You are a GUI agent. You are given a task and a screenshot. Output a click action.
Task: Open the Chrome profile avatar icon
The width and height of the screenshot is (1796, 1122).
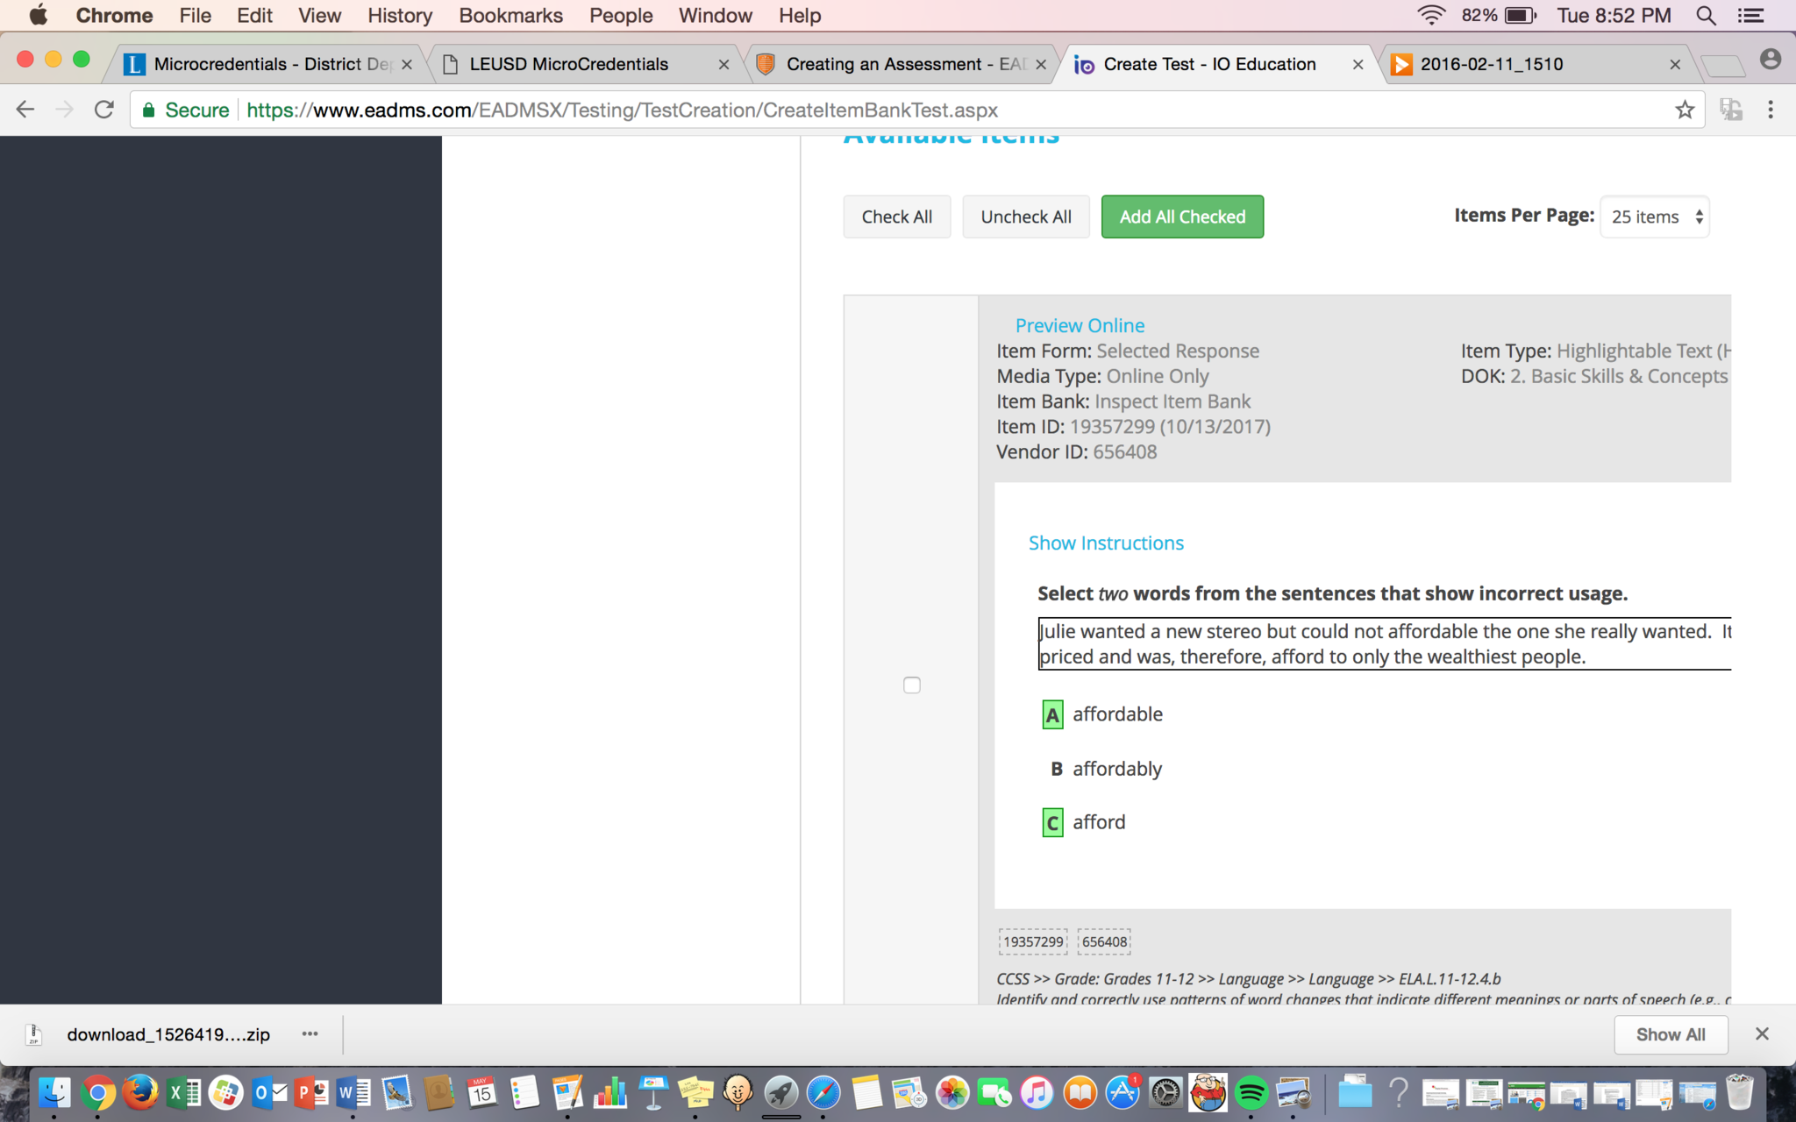[1770, 60]
